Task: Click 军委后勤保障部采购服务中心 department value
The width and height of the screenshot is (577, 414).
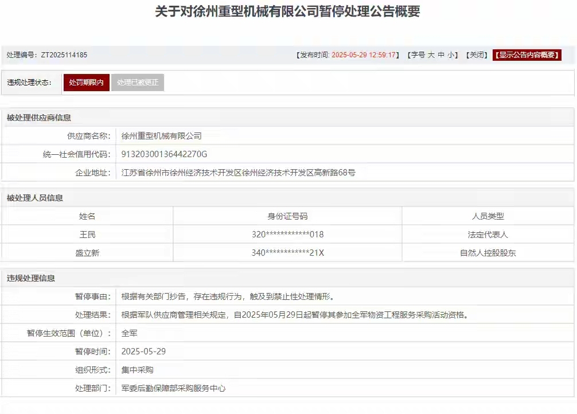Action: click(x=173, y=388)
